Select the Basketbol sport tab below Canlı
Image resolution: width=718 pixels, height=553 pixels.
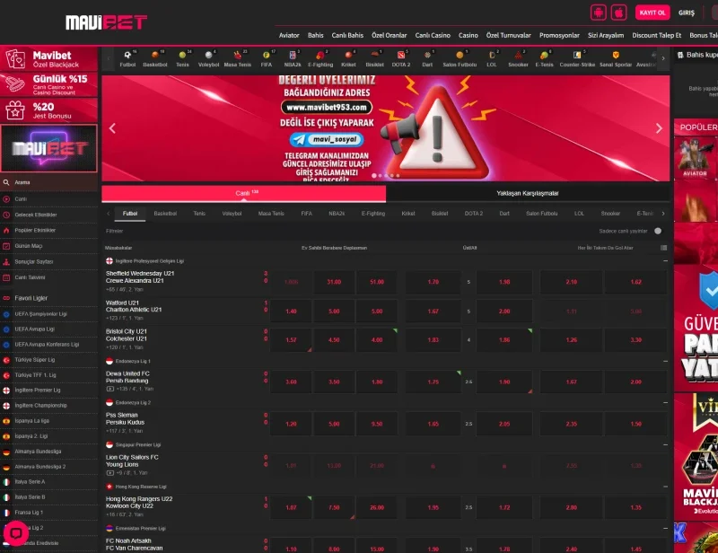165,214
